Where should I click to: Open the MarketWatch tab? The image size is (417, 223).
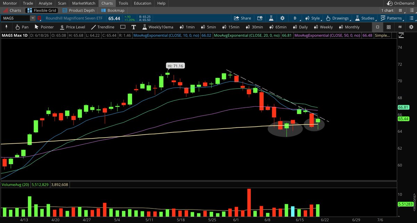pyautogui.click(x=84, y=3)
